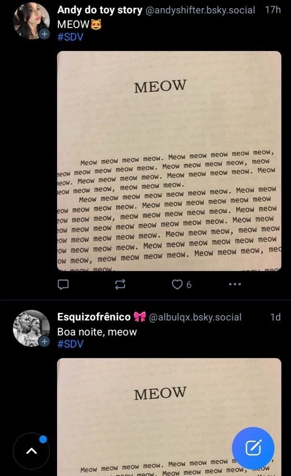Visit @andyshifter.bsky.social handle
The image size is (291, 476).
[x=200, y=10]
